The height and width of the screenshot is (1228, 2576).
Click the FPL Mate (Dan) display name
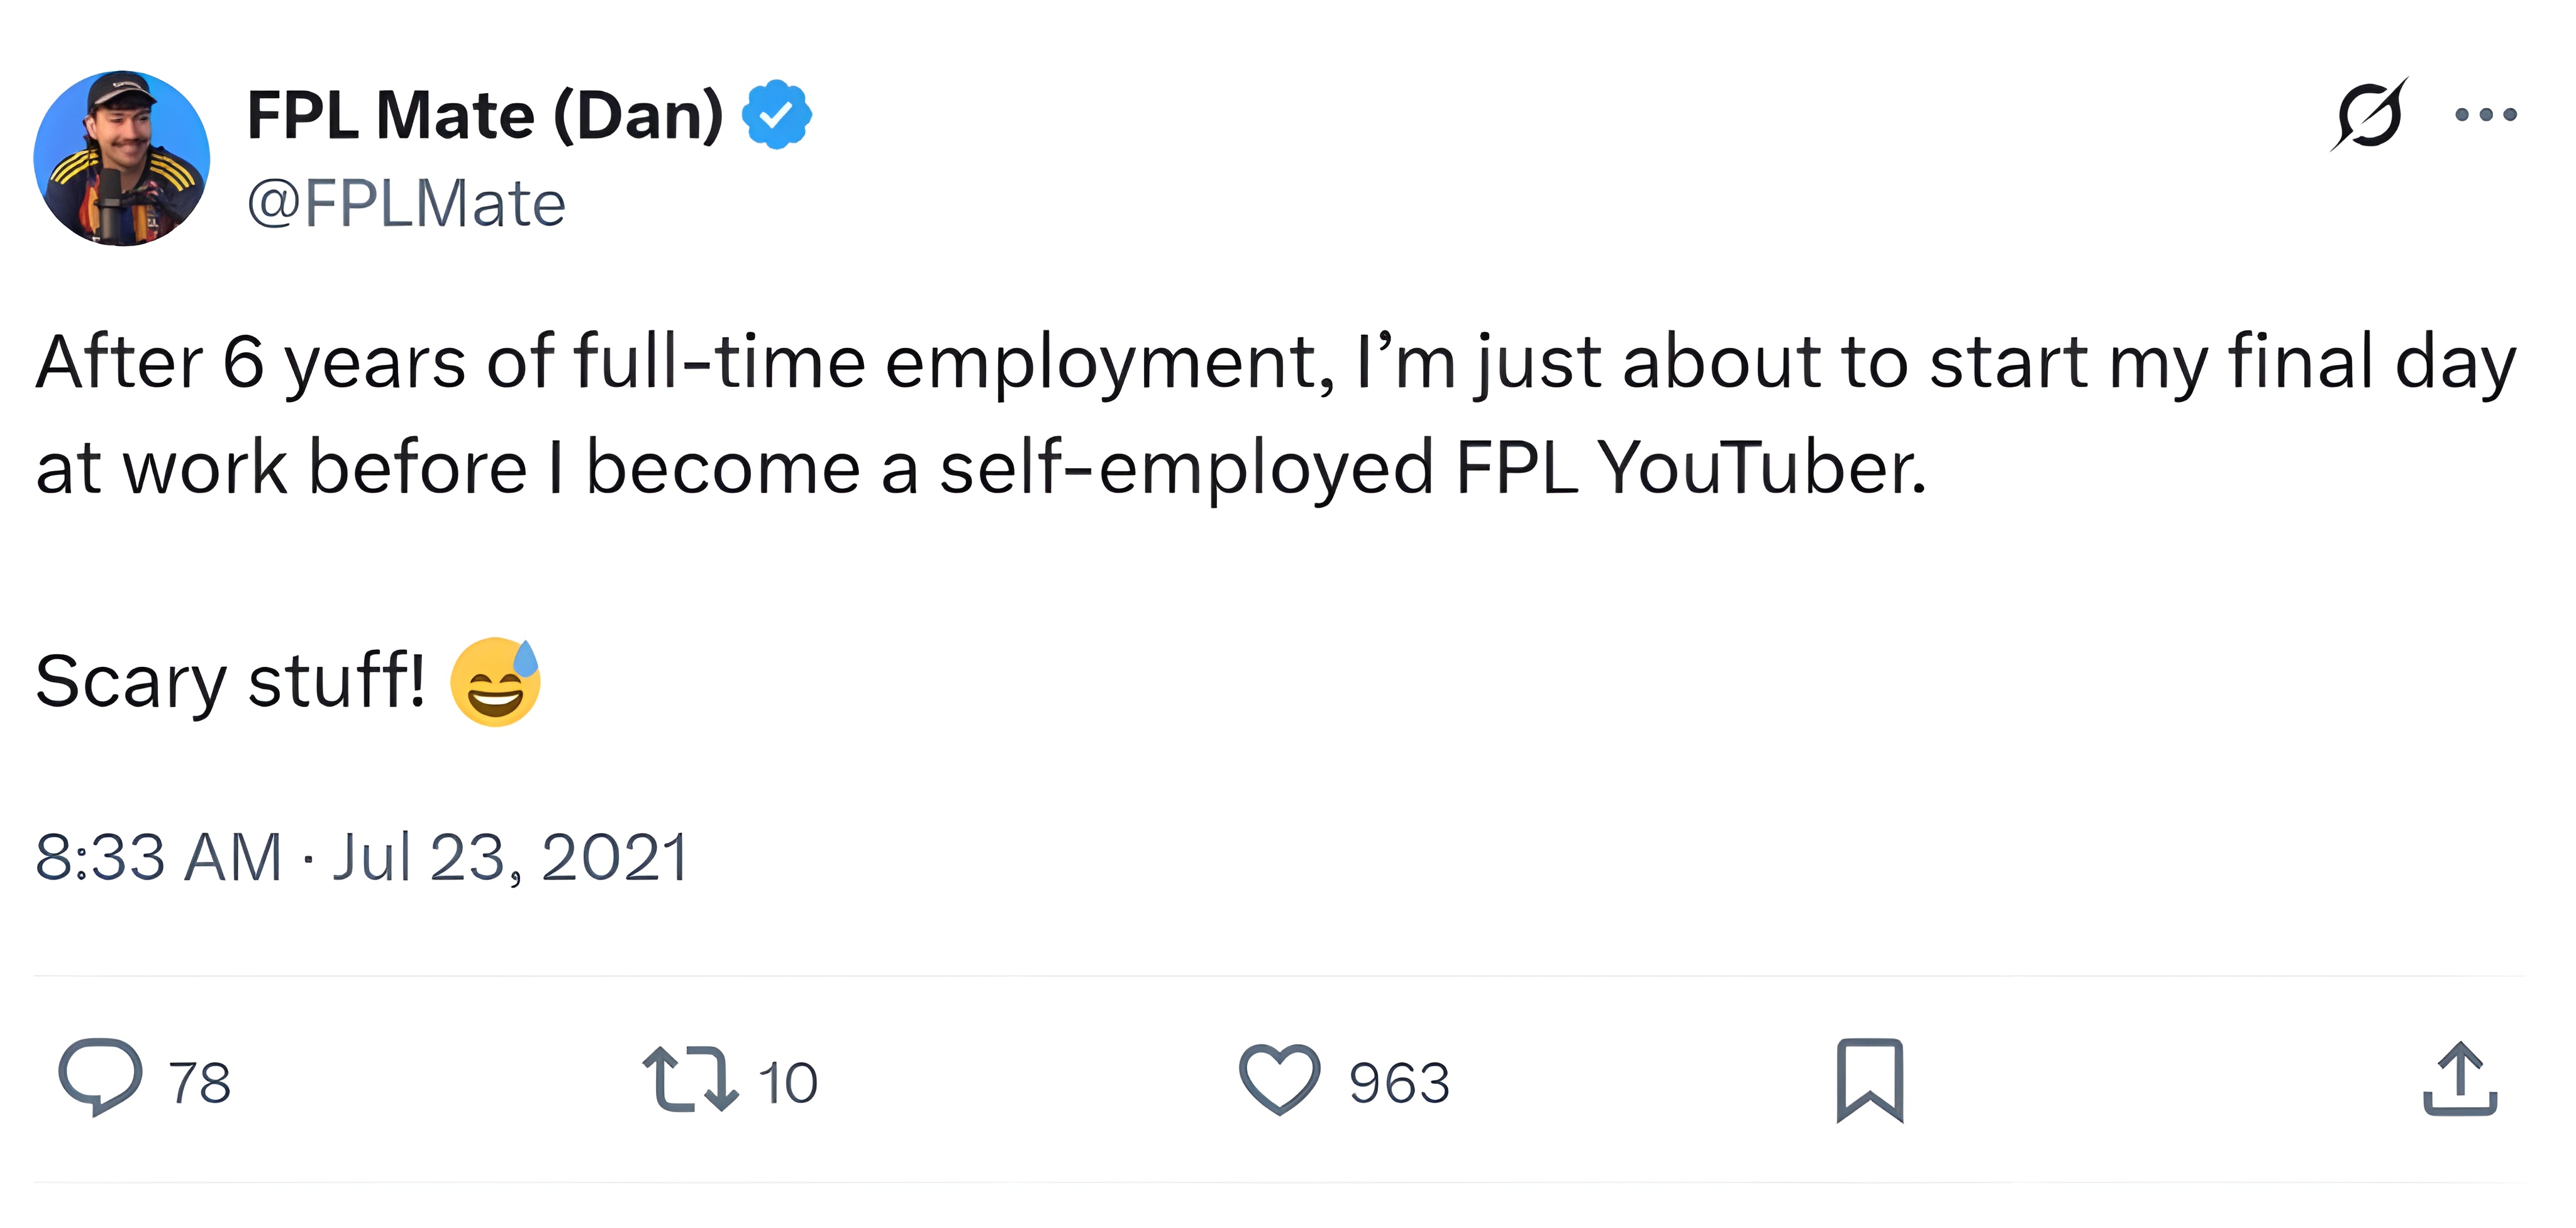click(x=485, y=115)
